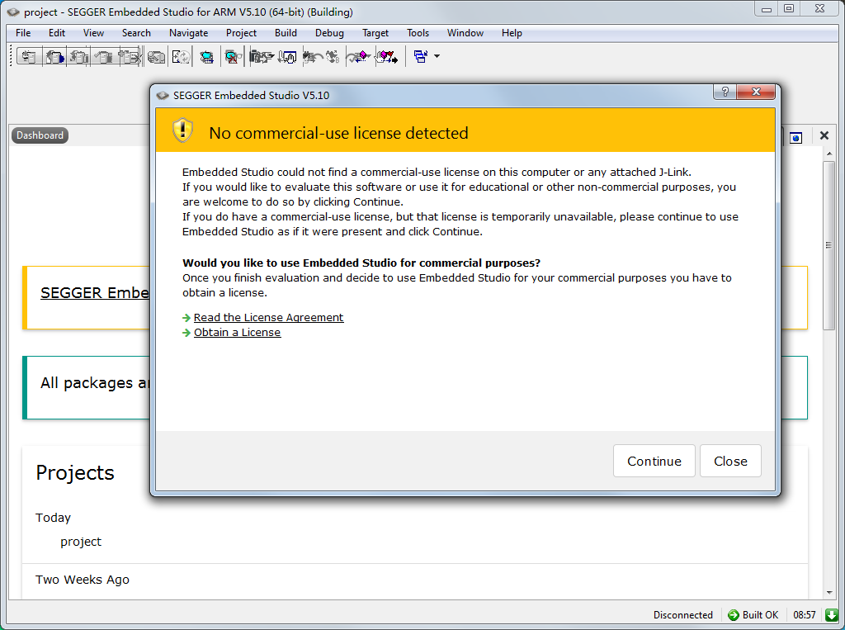Open the Read the License Agreement link

(268, 318)
